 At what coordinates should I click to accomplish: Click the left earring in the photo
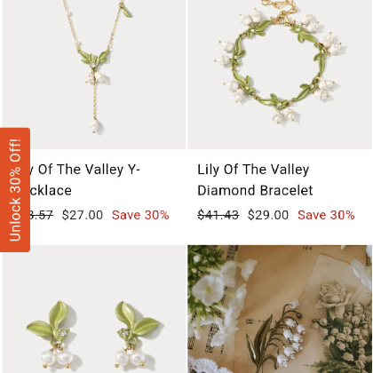pyautogui.click(x=52, y=335)
